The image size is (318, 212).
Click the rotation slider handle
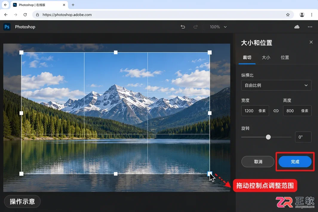(268, 137)
